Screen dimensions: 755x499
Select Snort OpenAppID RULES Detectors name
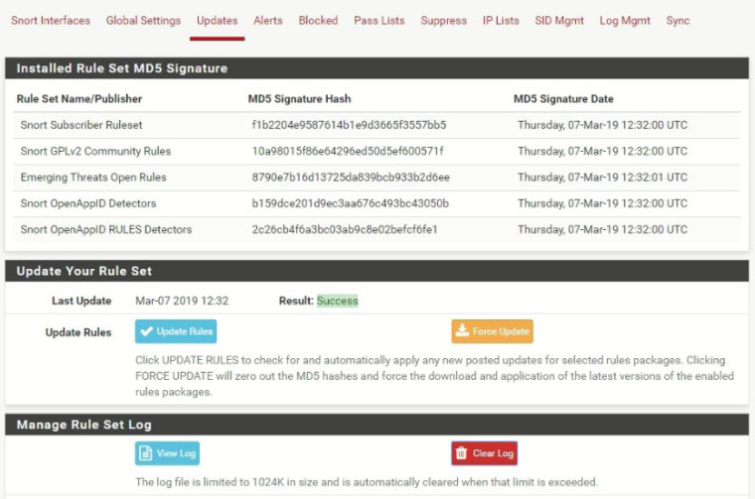click(106, 229)
